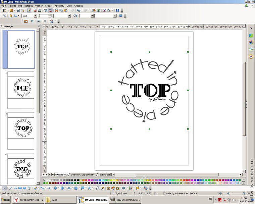Select the arrow Selection pointer tool

[x=4, y=188]
